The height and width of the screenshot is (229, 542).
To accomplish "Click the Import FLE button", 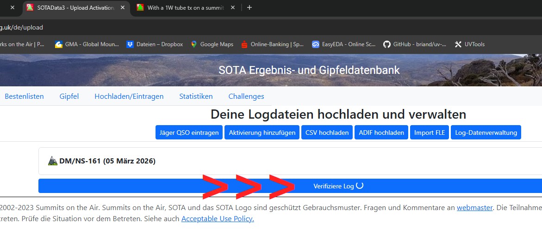I will pyautogui.click(x=429, y=133).
